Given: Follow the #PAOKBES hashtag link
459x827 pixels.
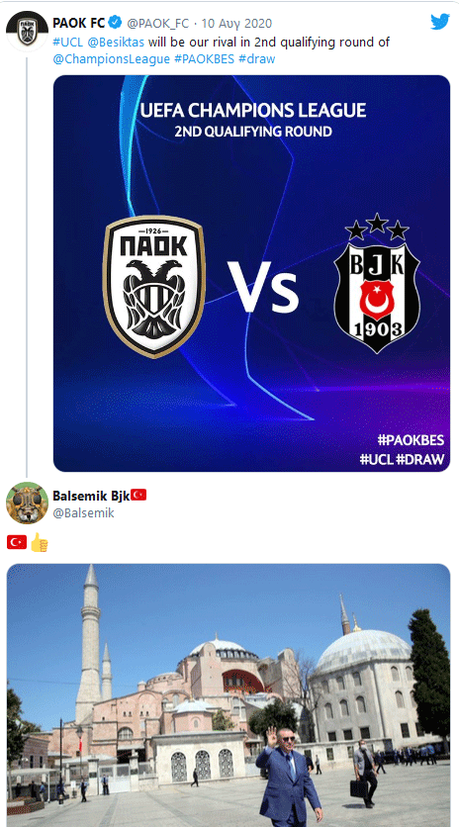Looking at the screenshot, I should (204, 59).
